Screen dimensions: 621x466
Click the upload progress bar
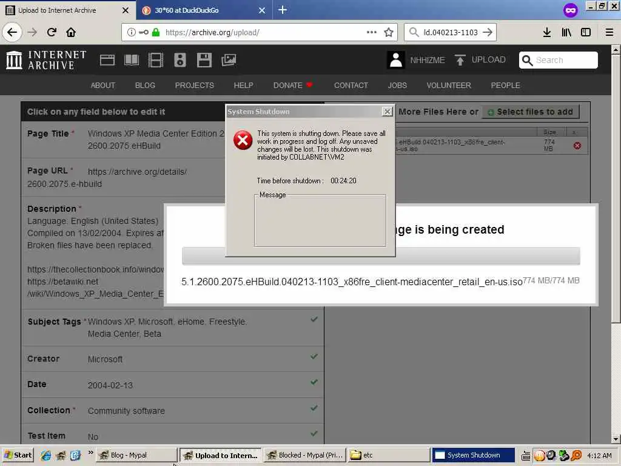381,256
